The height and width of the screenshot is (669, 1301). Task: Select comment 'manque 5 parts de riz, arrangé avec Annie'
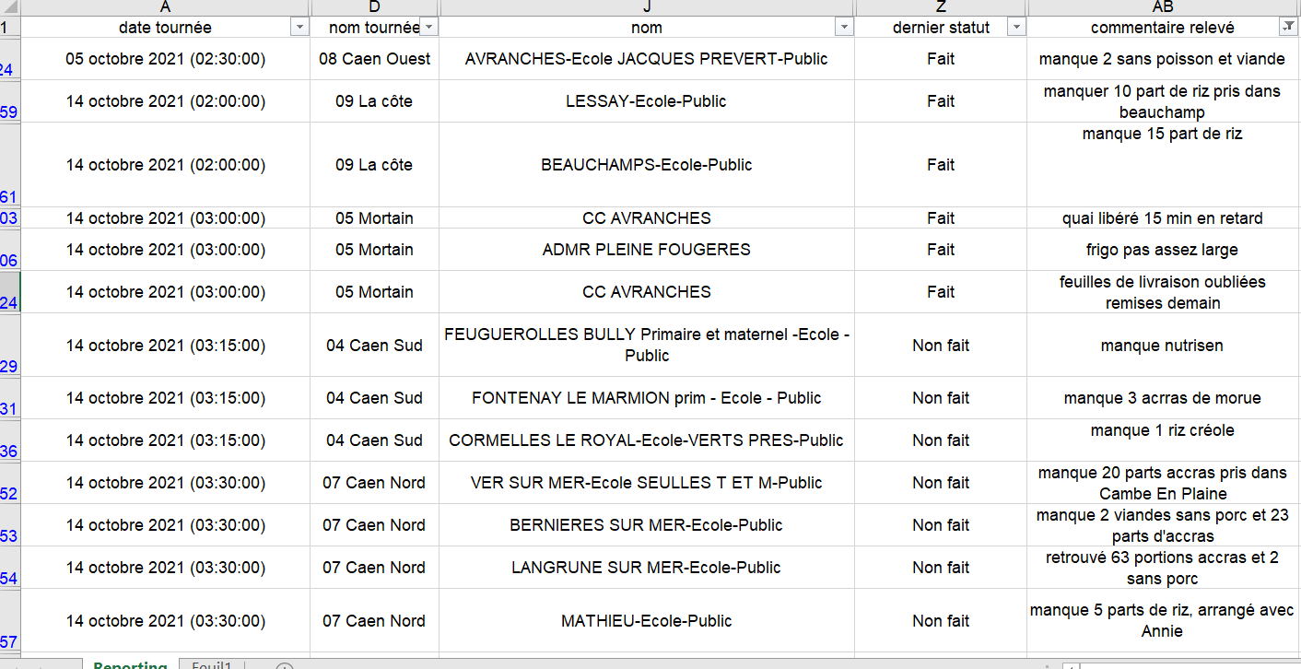click(x=1163, y=621)
